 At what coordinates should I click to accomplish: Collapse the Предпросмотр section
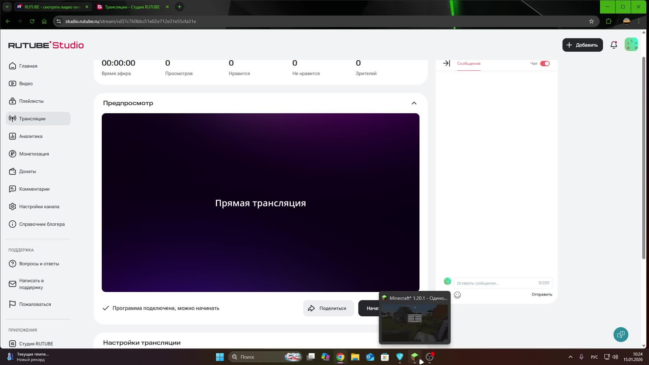pos(414,103)
